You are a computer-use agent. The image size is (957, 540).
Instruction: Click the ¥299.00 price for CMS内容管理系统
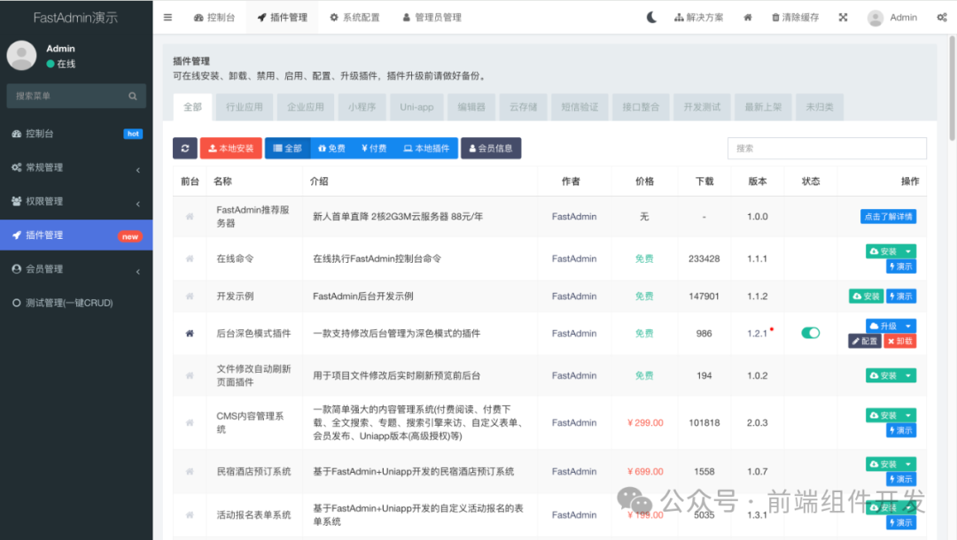pyautogui.click(x=645, y=422)
